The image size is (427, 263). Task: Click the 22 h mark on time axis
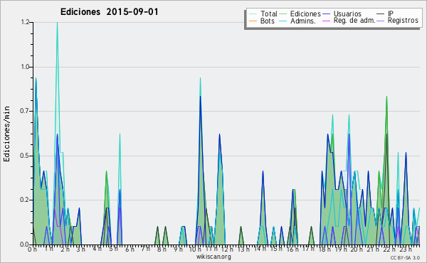coord(389,249)
